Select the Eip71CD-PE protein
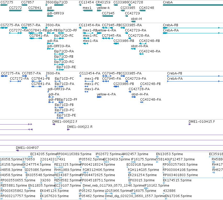Image resolution: width=223 pixels, height=200 pixels. click(60, 118)
